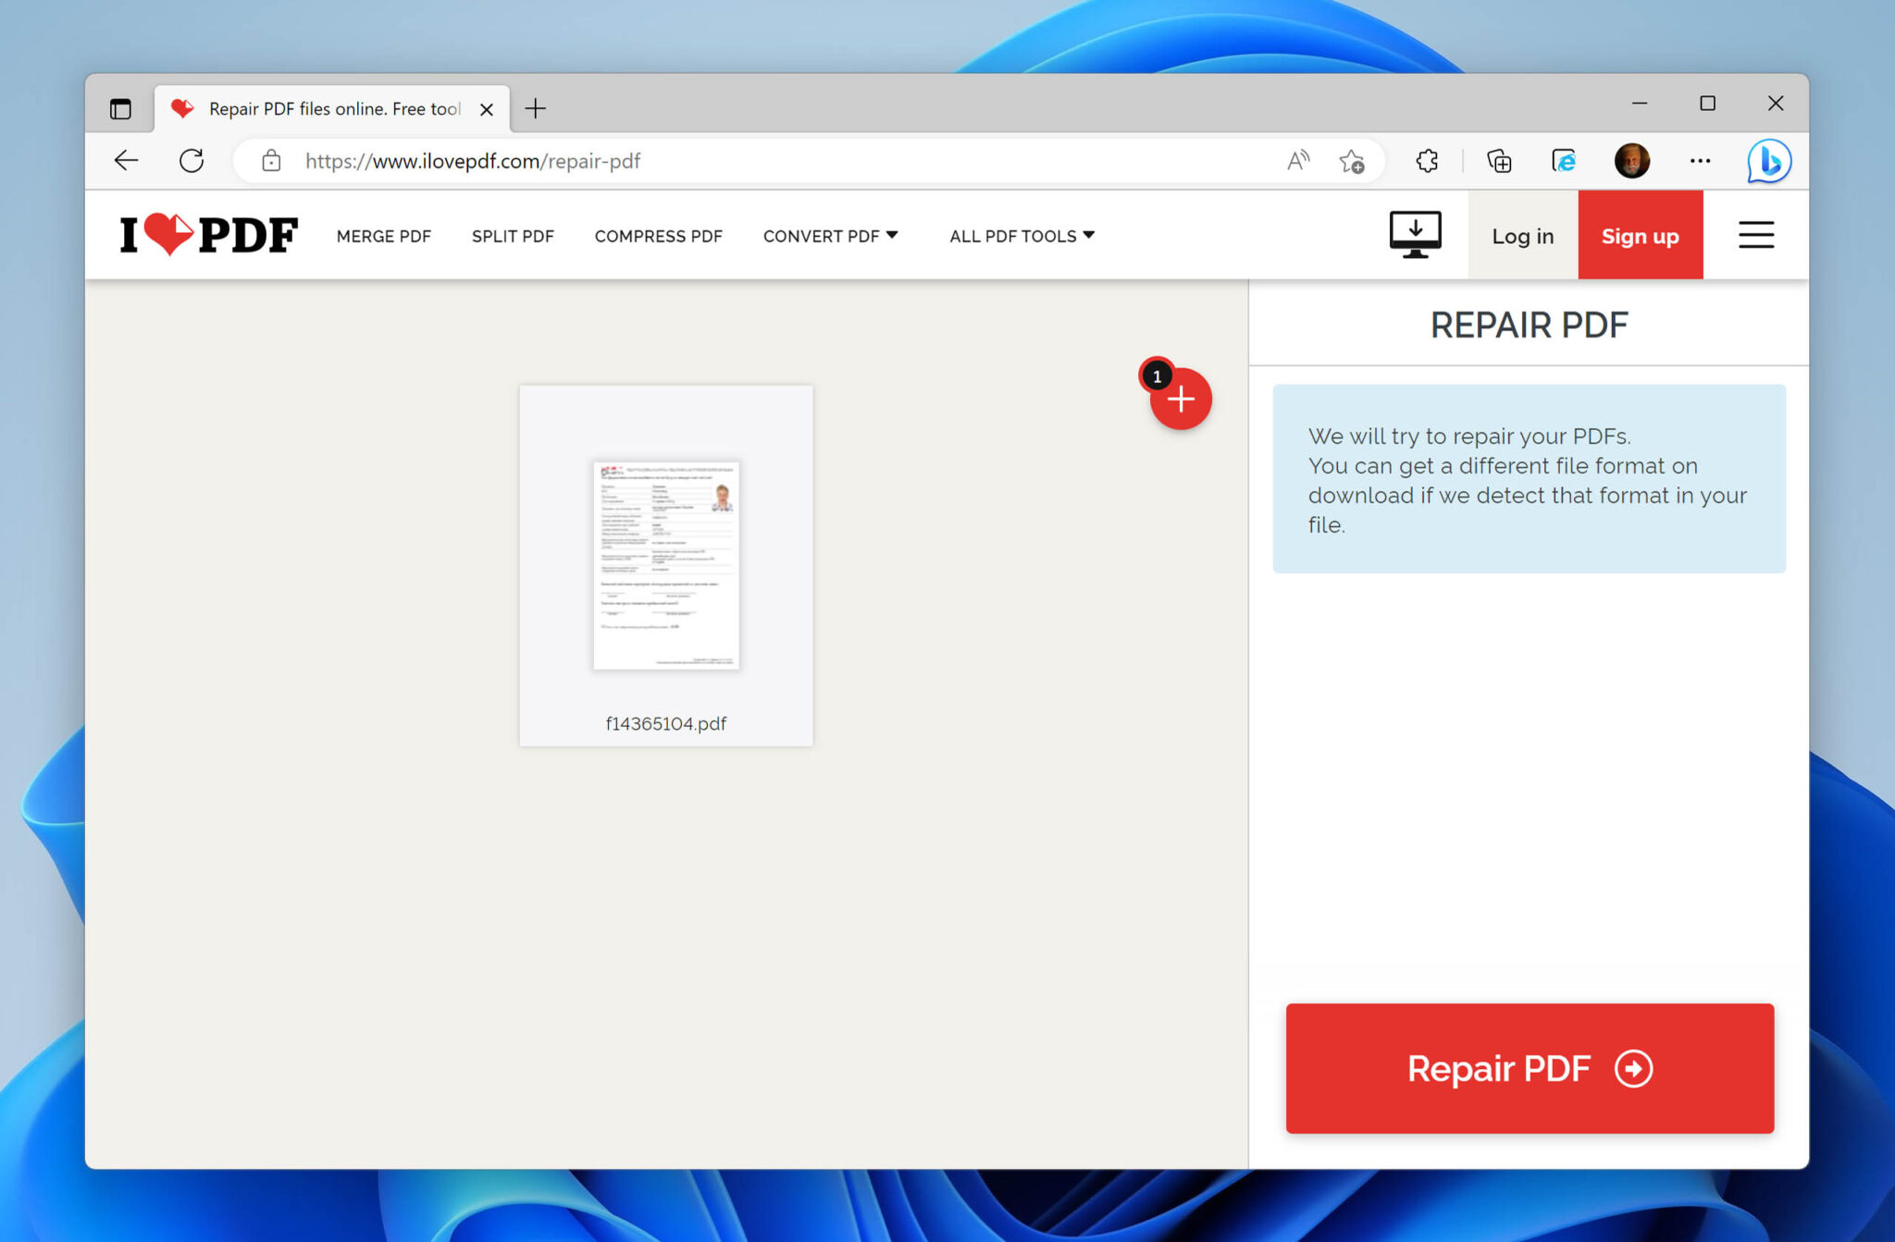The height and width of the screenshot is (1242, 1895).
Task: Open Bing chat in the browser toolbar
Action: tap(1768, 160)
